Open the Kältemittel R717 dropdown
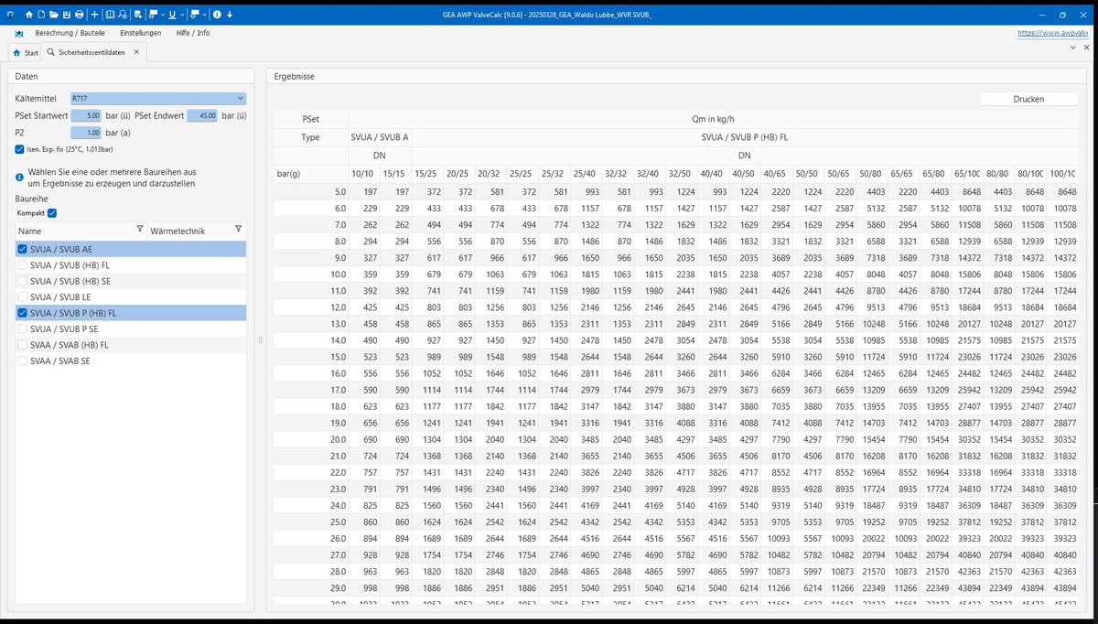Screen dimensions: 1098x624 click(x=157, y=99)
